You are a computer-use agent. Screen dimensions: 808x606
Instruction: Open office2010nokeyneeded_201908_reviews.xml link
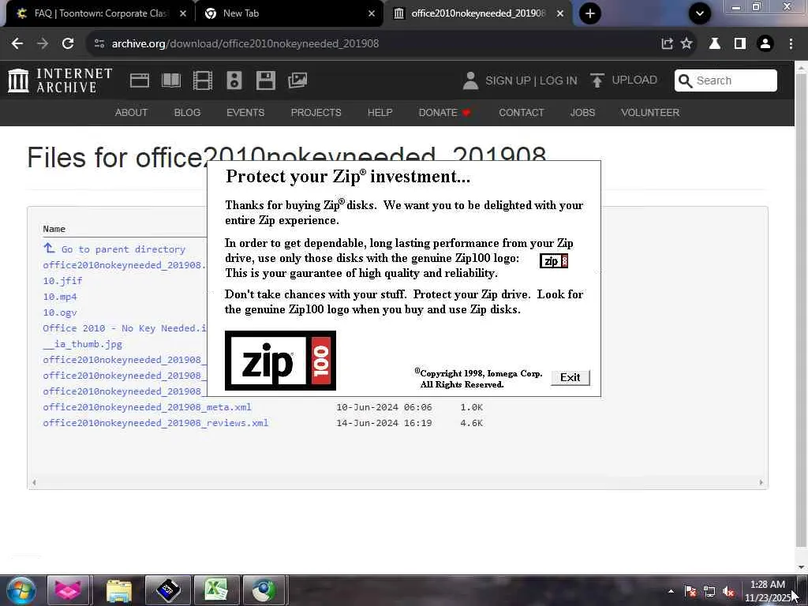click(155, 423)
